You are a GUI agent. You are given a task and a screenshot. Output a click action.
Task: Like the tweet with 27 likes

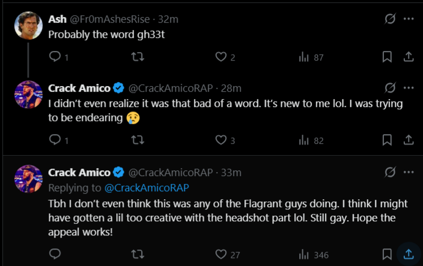pos(221,254)
